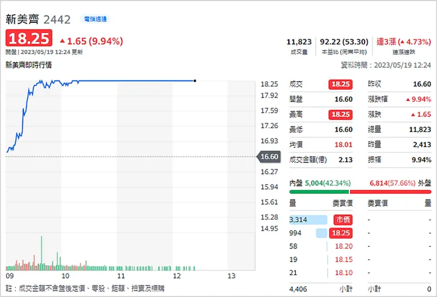This screenshot has width=437, height=297.
Task: Click the 11 hour label on time axis
Action: tap(120, 276)
